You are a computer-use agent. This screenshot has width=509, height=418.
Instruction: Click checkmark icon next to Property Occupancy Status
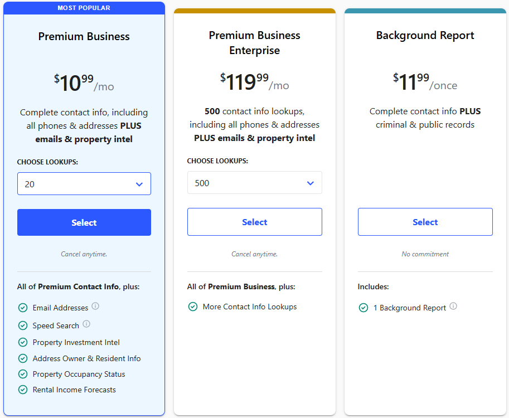coord(23,375)
